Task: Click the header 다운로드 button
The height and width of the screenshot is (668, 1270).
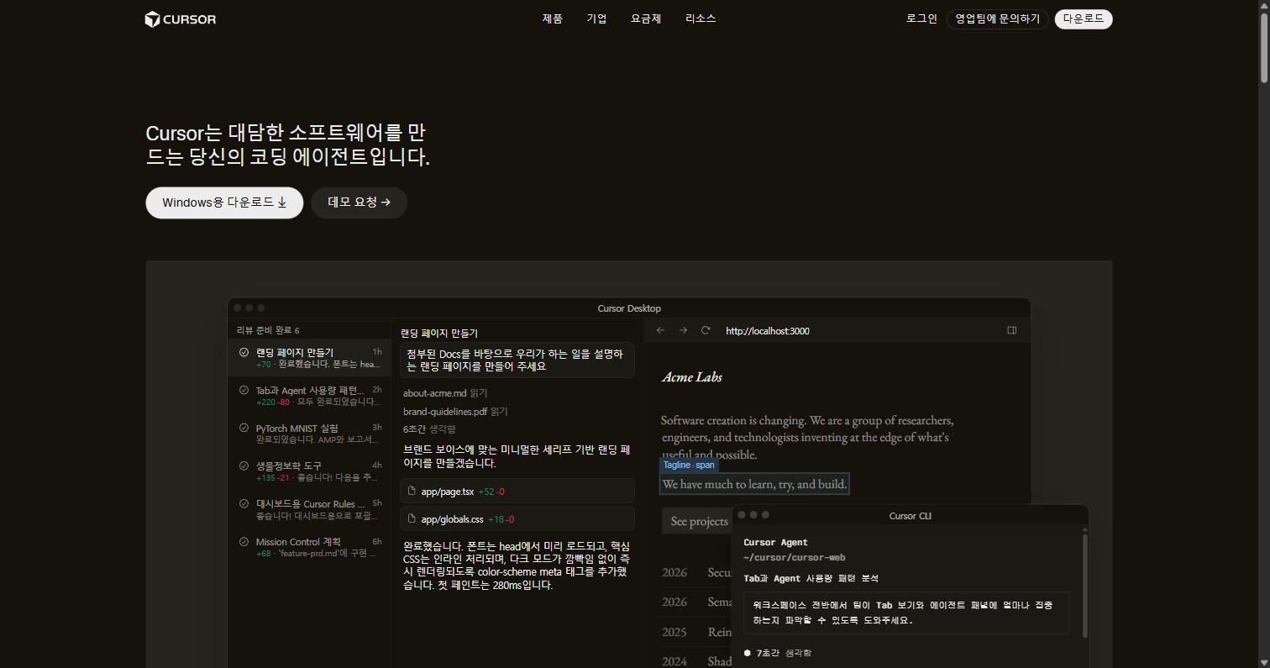Action: (1084, 18)
